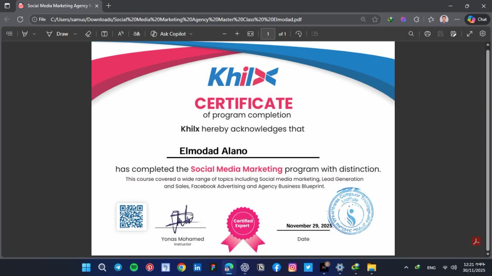The height and width of the screenshot is (276, 492).
Task: Open the Windows Start menu
Action: point(86,267)
